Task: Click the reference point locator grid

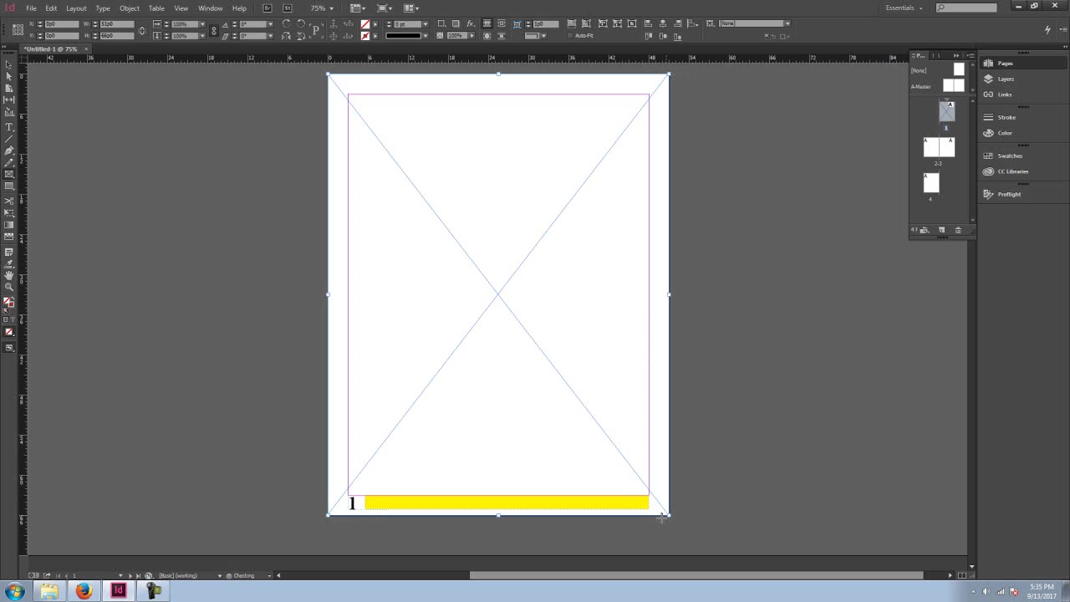Action: tap(18, 29)
